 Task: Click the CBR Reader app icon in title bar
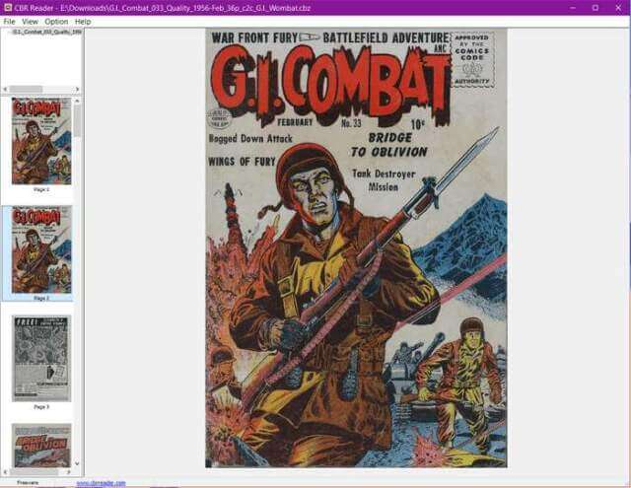click(7, 7)
